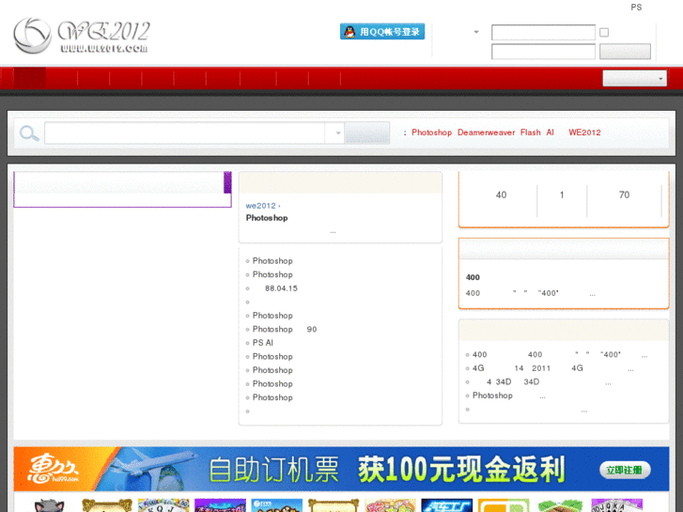The height and width of the screenshot is (512, 683).
Task: Open the bold 400 headline
Action: pyautogui.click(x=473, y=277)
